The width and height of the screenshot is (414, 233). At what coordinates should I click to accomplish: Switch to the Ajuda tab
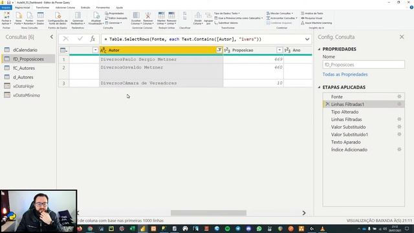[x=119, y=8]
